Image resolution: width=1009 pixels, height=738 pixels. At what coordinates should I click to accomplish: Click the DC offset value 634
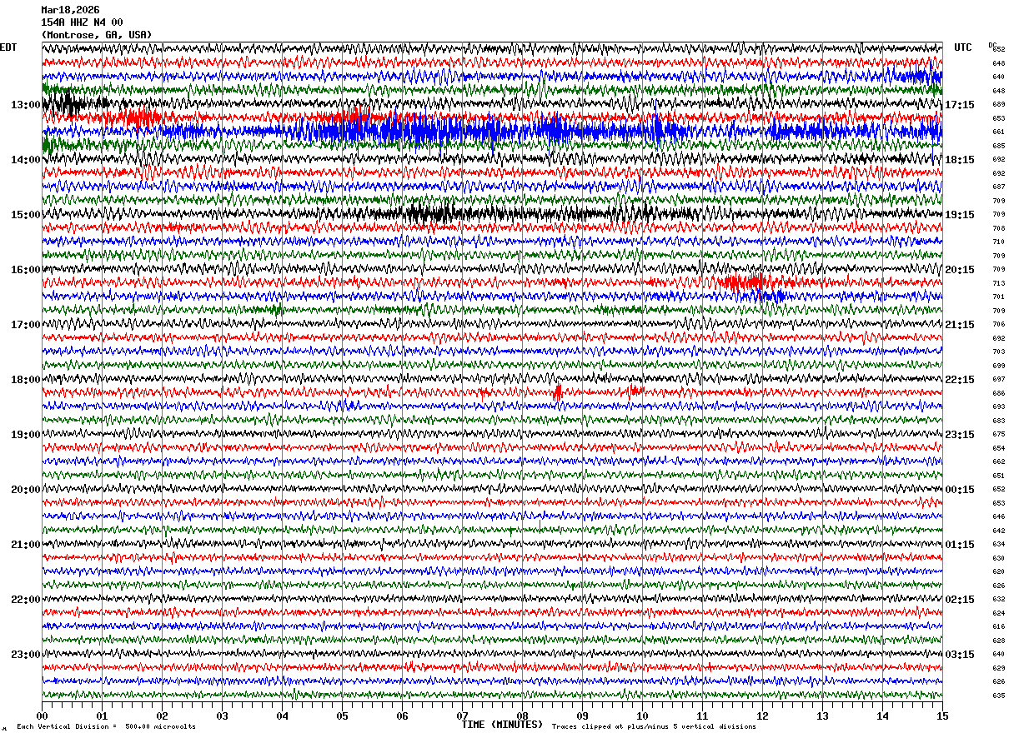(998, 545)
